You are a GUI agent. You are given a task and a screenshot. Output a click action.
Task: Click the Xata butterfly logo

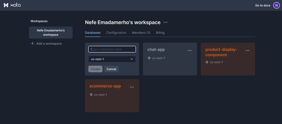[x=6, y=5]
